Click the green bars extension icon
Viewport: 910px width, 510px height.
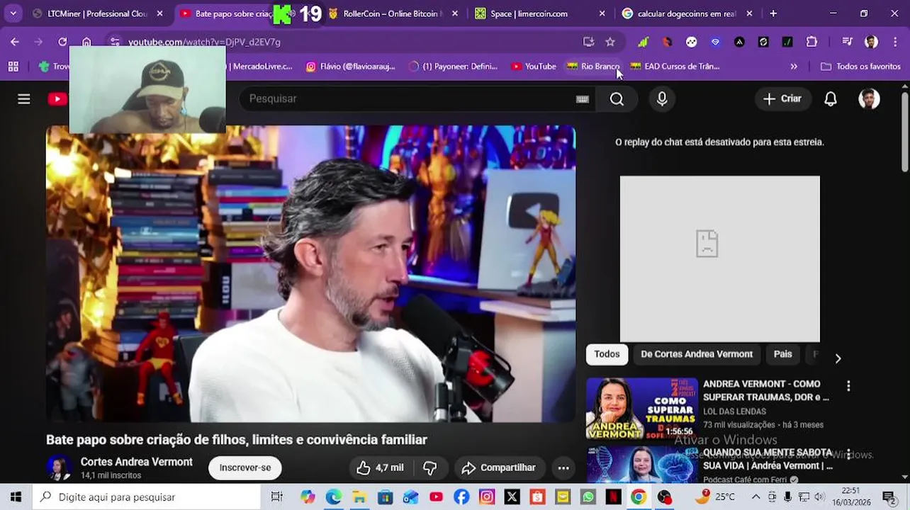(643, 42)
